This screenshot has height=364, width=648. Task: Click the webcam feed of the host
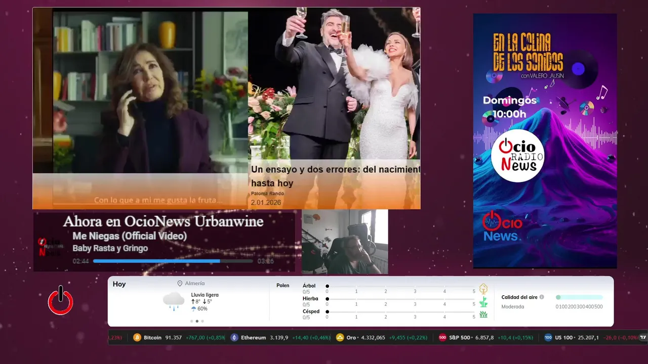[345, 242]
